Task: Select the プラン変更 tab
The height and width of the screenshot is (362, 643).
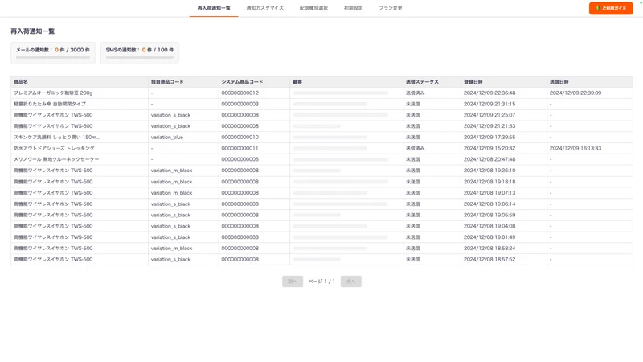Action: (391, 8)
